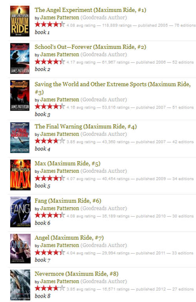The height and width of the screenshot is (302, 196).
Task: Open the orange MAX book cover
Action: coord(20,175)
